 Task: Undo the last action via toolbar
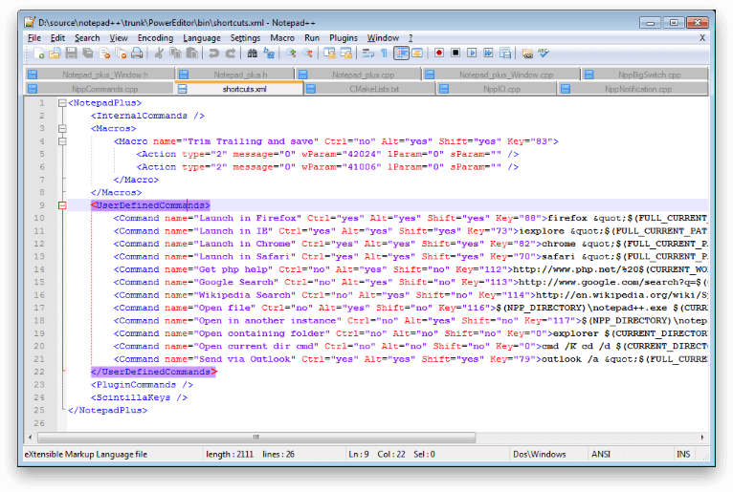click(x=213, y=53)
